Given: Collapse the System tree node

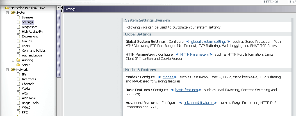Looking at the screenshot, I should coord(7,13).
